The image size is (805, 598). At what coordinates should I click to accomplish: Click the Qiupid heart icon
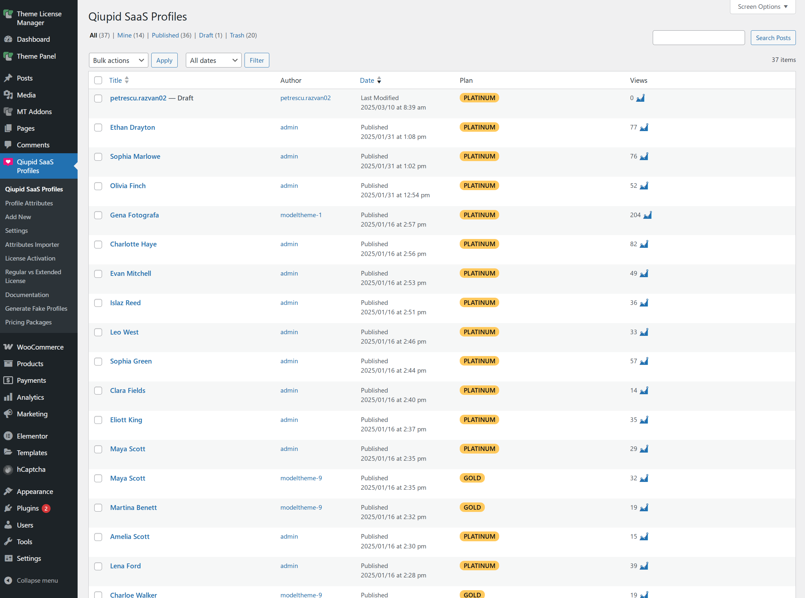pyautogui.click(x=8, y=162)
